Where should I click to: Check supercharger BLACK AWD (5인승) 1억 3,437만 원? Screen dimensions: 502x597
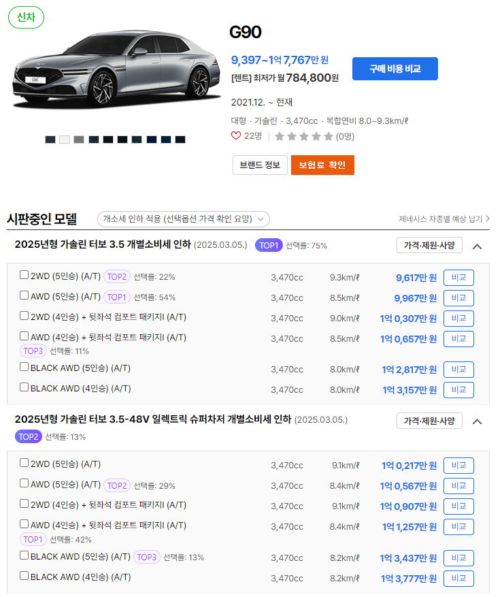tap(24, 555)
